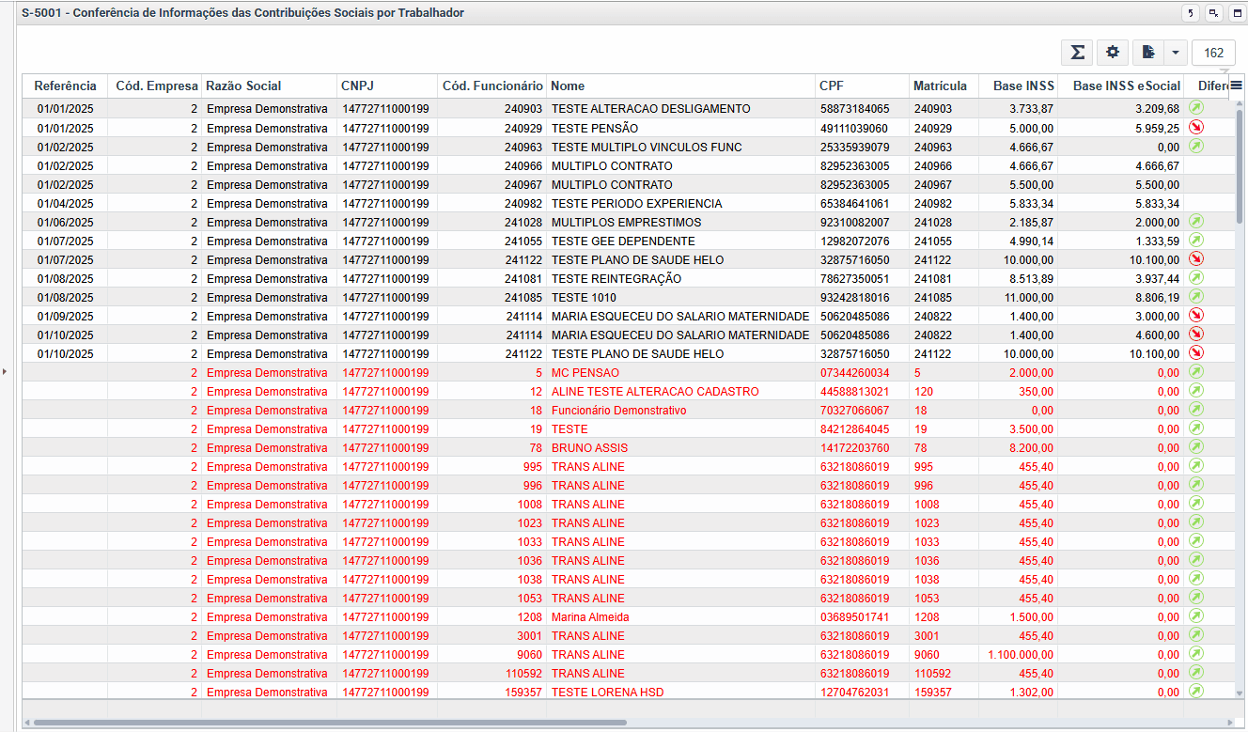Select CPF cell 58873184065
Screen dimensions: 1248x732
tap(862, 109)
